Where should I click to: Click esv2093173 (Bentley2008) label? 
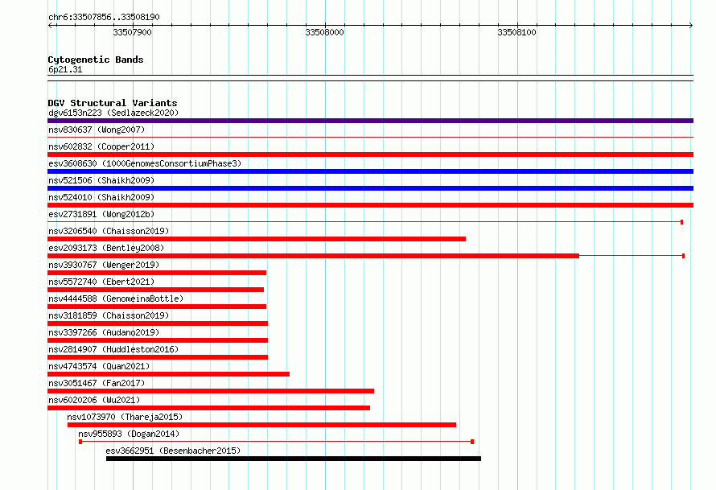point(106,248)
